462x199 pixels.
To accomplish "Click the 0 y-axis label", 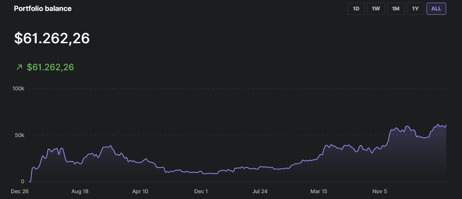I will tap(23, 182).
